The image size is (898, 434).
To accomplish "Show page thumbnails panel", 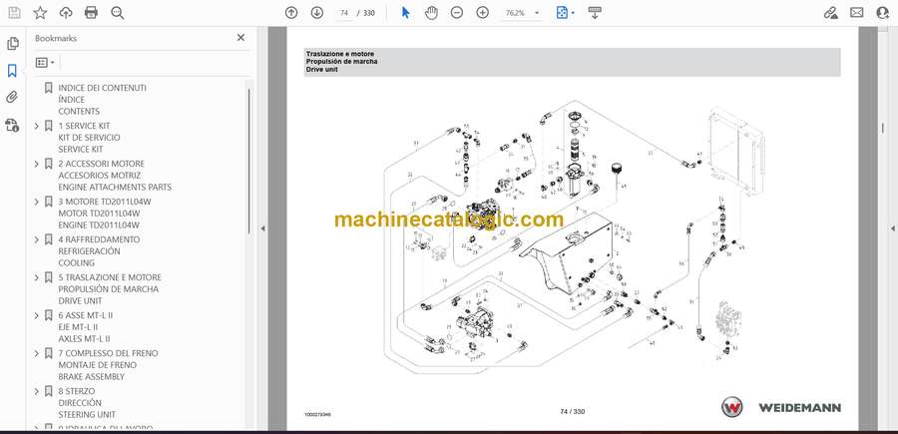I will pos(13,44).
